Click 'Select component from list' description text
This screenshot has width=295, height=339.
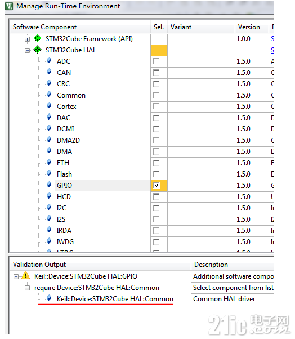pos(233,288)
